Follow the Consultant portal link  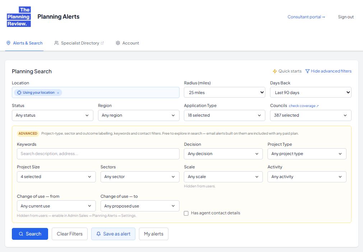306,17
